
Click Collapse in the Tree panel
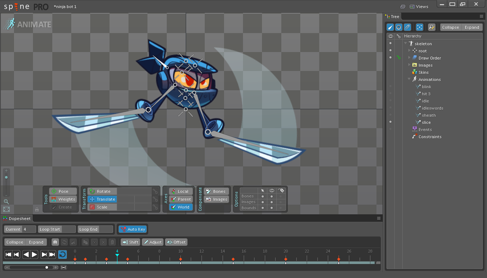click(450, 27)
